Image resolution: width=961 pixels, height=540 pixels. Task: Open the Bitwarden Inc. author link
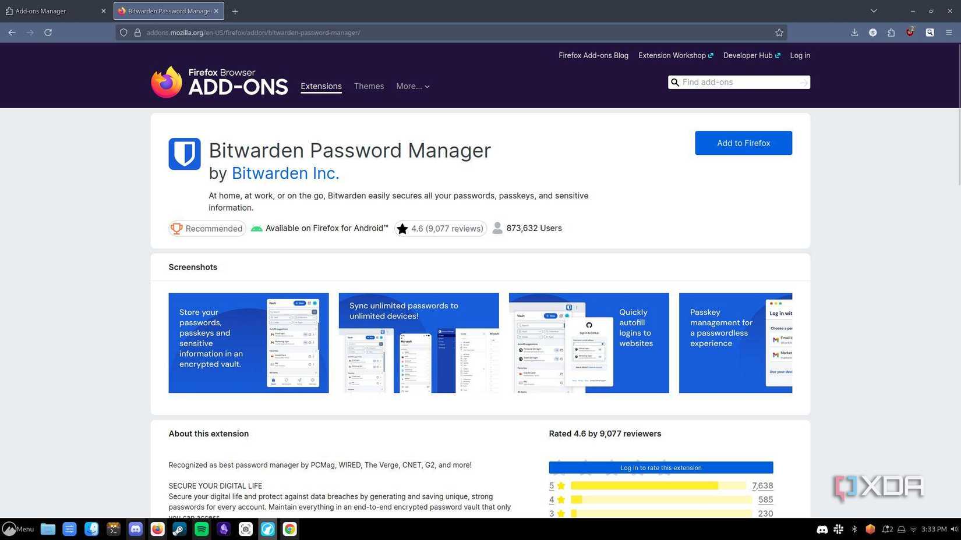pyautogui.click(x=285, y=173)
